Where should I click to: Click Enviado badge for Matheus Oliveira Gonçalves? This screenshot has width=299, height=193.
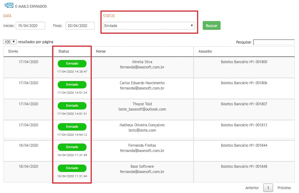72,126
